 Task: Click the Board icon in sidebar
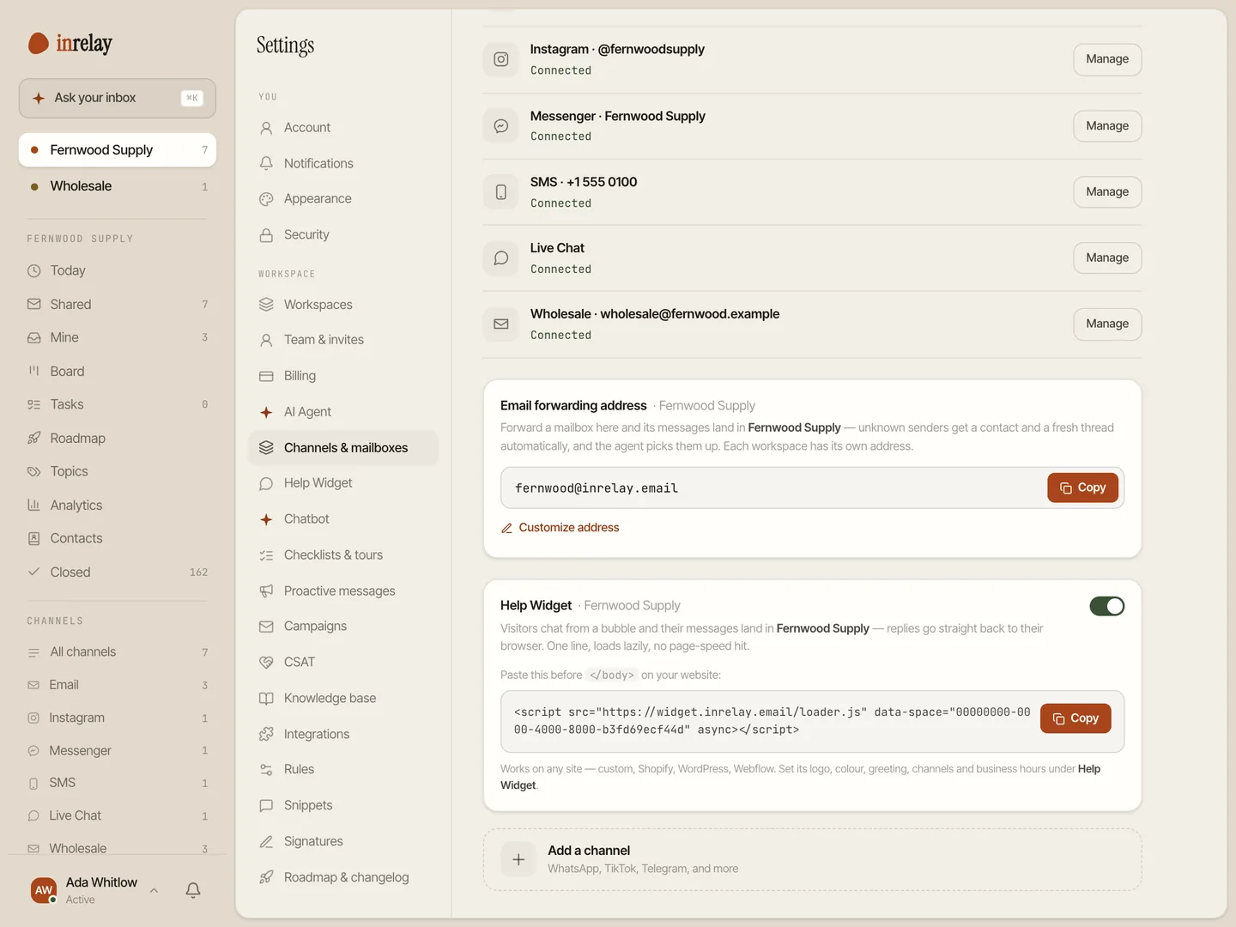point(34,372)
